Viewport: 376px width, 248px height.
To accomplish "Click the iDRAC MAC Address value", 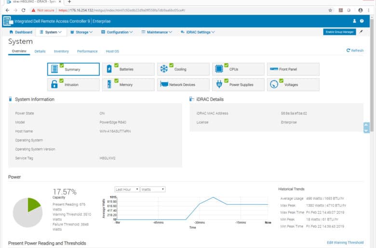I will (294, 113).
